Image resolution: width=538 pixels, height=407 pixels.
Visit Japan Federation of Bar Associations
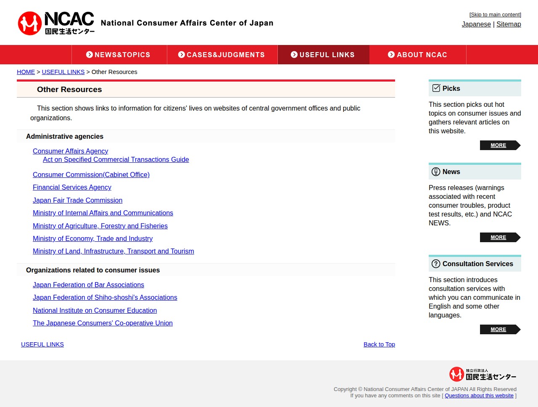pyautogui.click(x=88, y=285)
